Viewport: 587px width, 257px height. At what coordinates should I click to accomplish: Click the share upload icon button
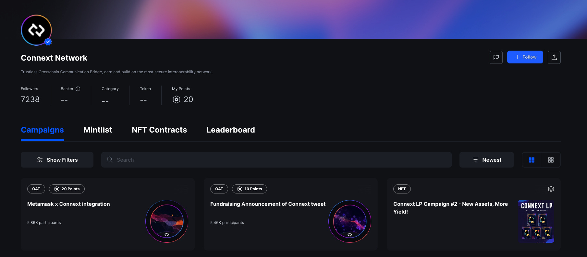pos(554,57)
